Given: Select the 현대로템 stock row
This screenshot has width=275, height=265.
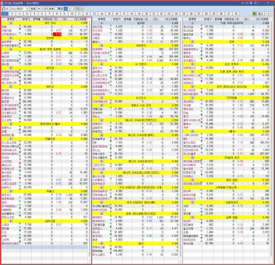Looking at the screenshot, I should click(135, 251).
